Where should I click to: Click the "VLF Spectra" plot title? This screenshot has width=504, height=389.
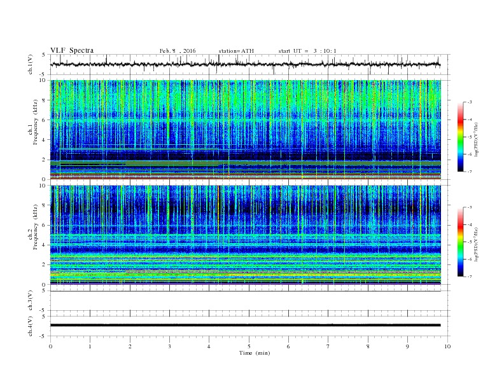(x=72, y=50)
